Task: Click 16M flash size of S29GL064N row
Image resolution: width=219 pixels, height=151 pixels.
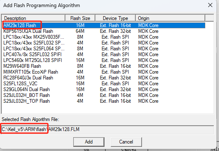Action: coord(80,89)
